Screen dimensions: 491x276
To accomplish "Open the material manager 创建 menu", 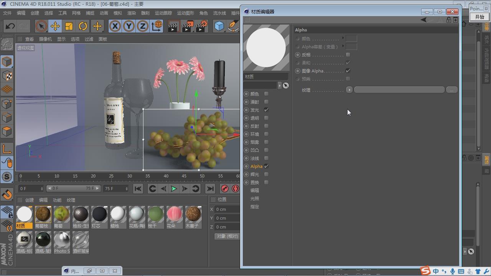I will [x=30, y=200].
